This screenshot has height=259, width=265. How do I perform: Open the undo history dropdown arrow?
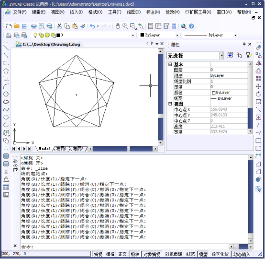point(98,26)
